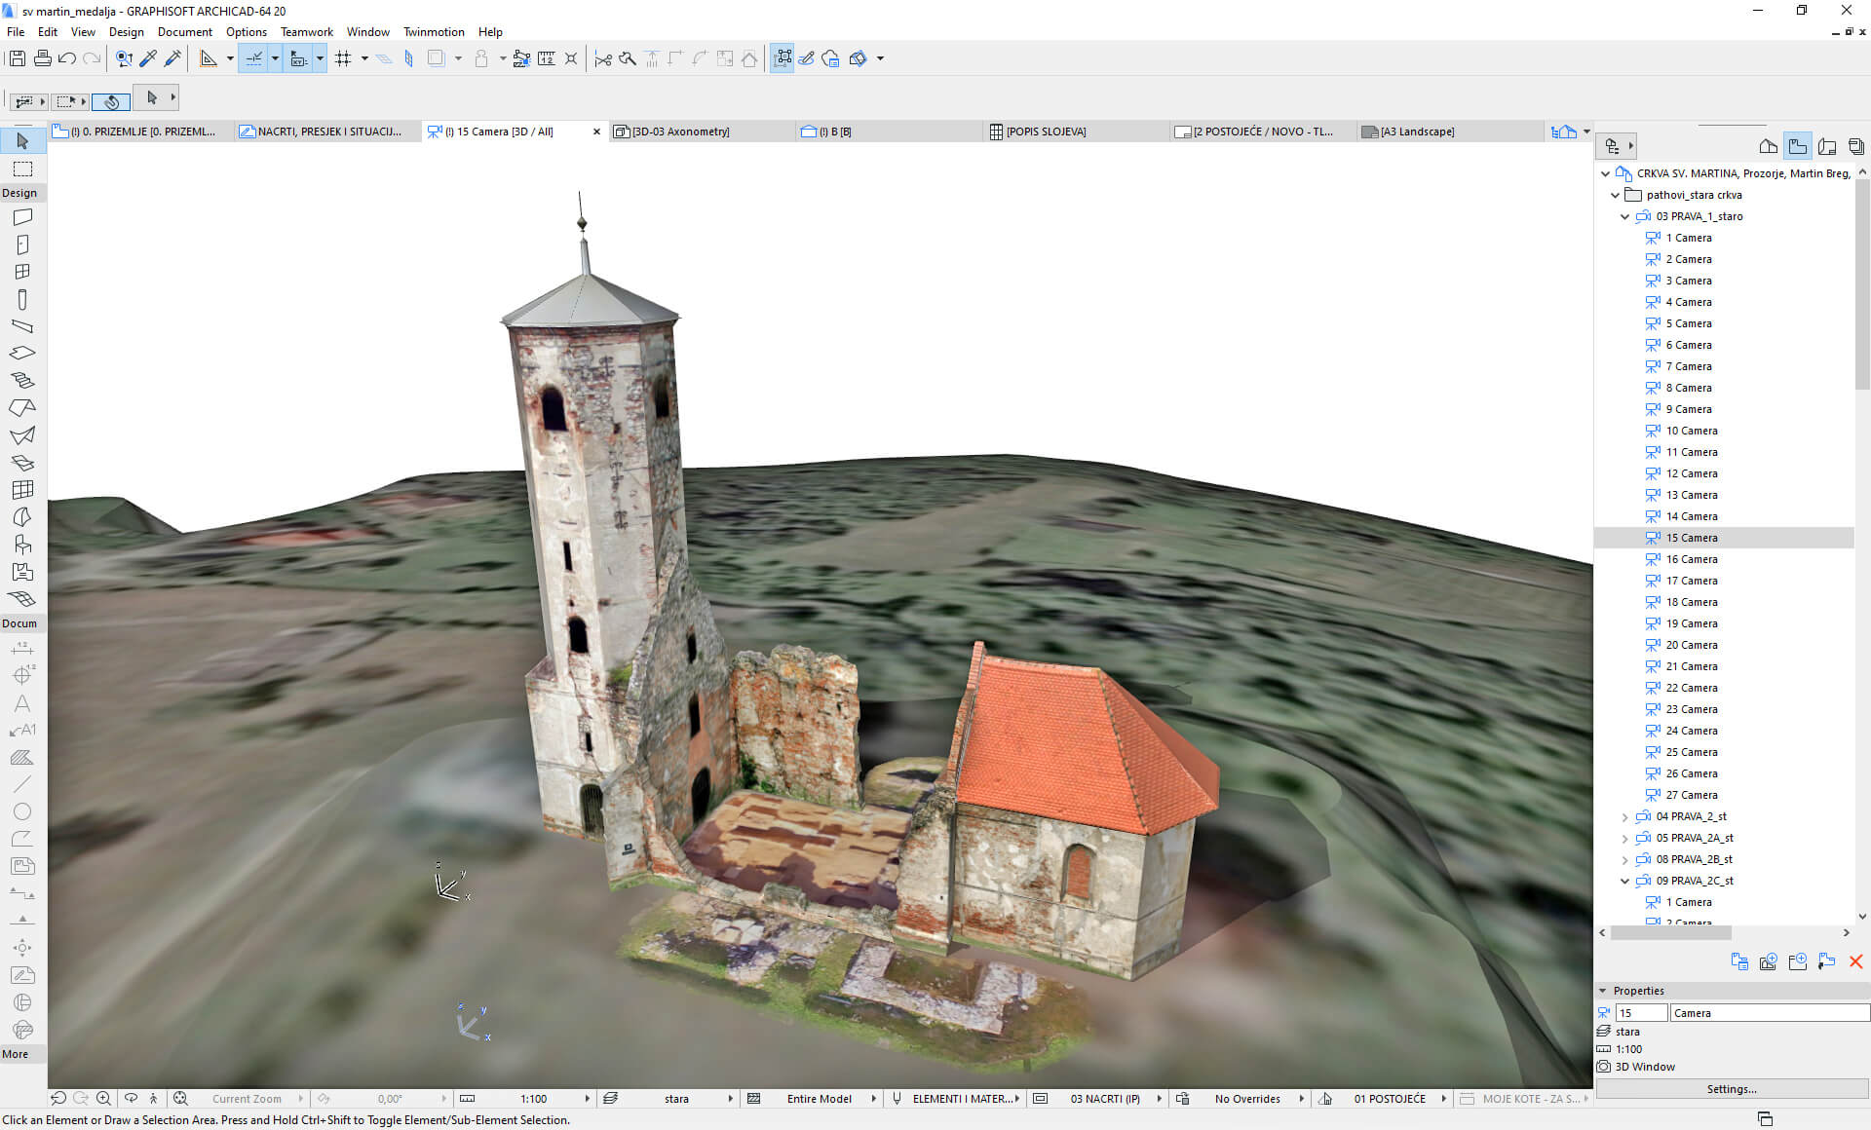Collapse the Properties panel section

coord(1603,991)
